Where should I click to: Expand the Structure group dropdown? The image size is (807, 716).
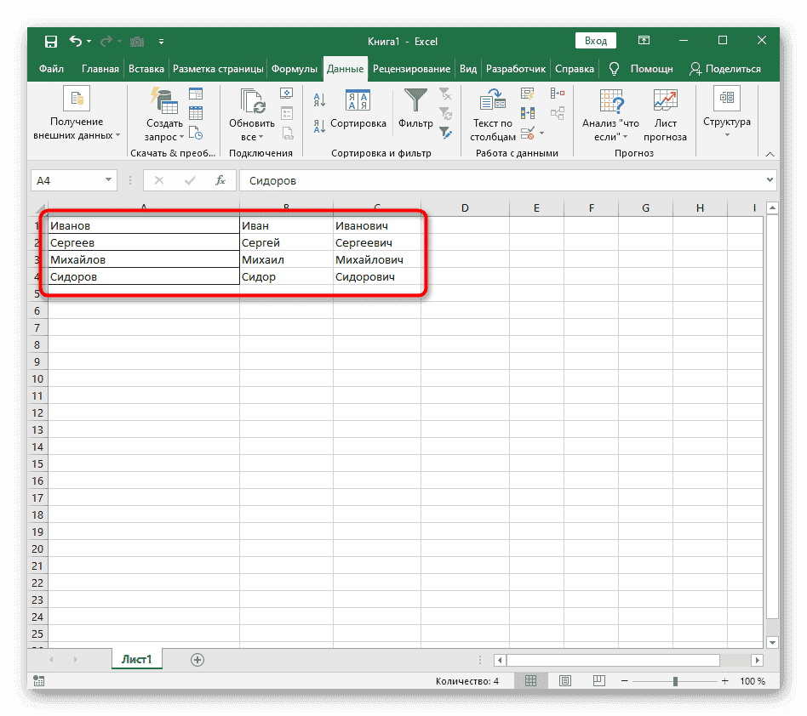pyautogui.click(x=726, y=115)
